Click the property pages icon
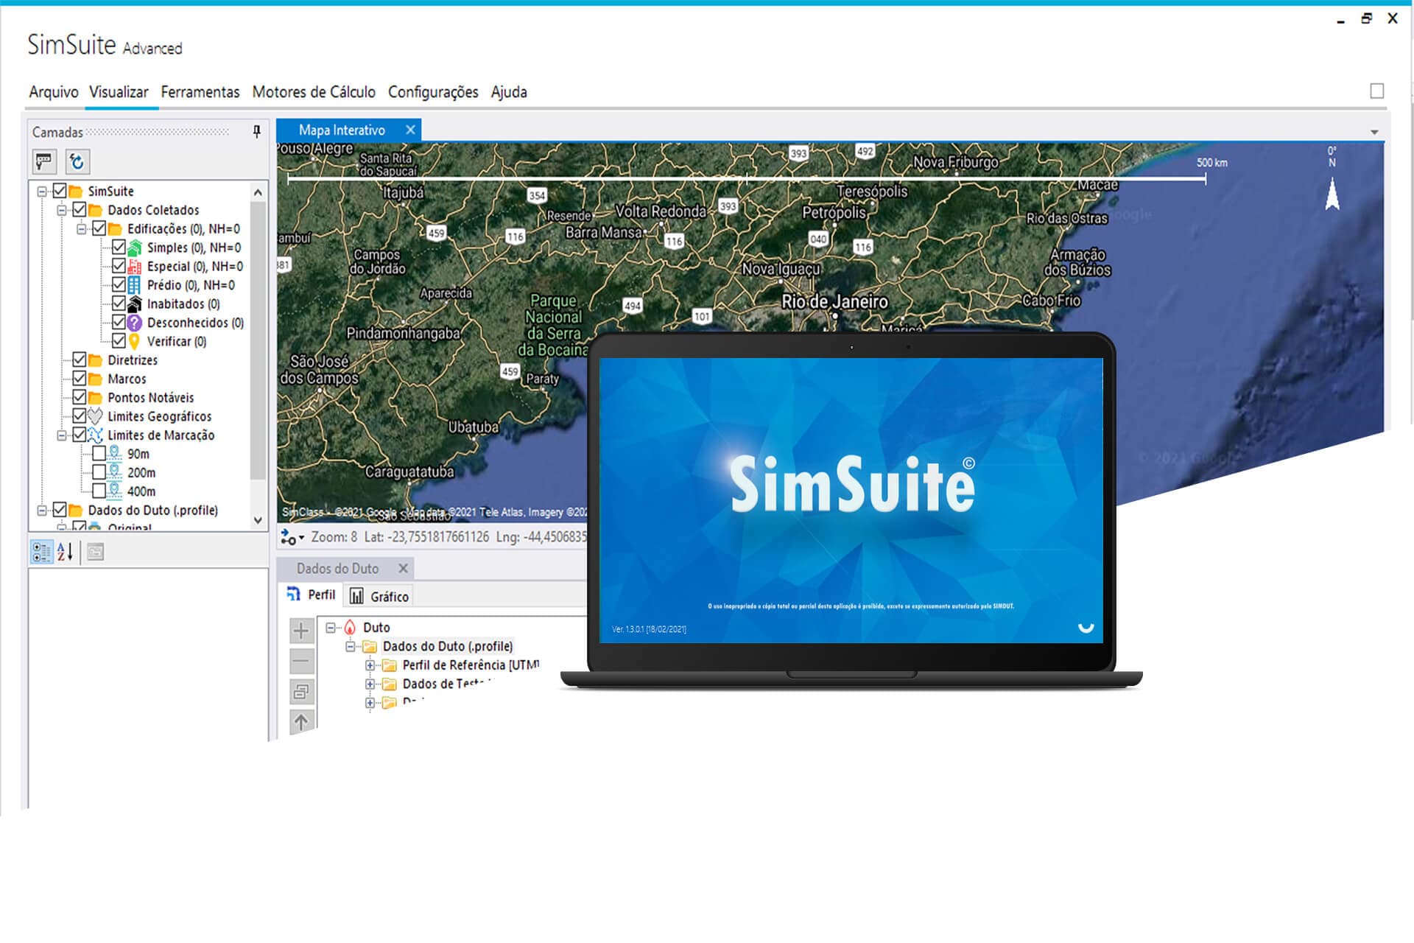Screen dimensions: 1414x943 pyautogui.click(x=96, y=552)
